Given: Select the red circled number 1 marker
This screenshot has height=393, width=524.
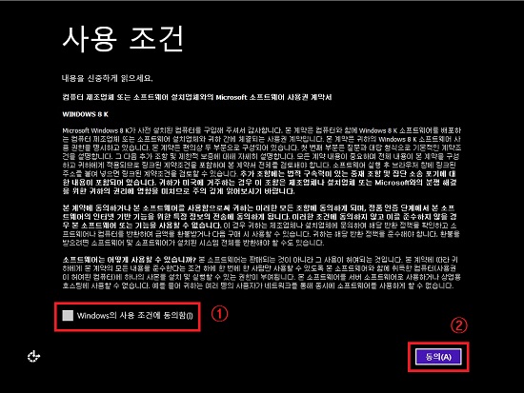Looking at the screenshot, I should [x=219, y=314].
